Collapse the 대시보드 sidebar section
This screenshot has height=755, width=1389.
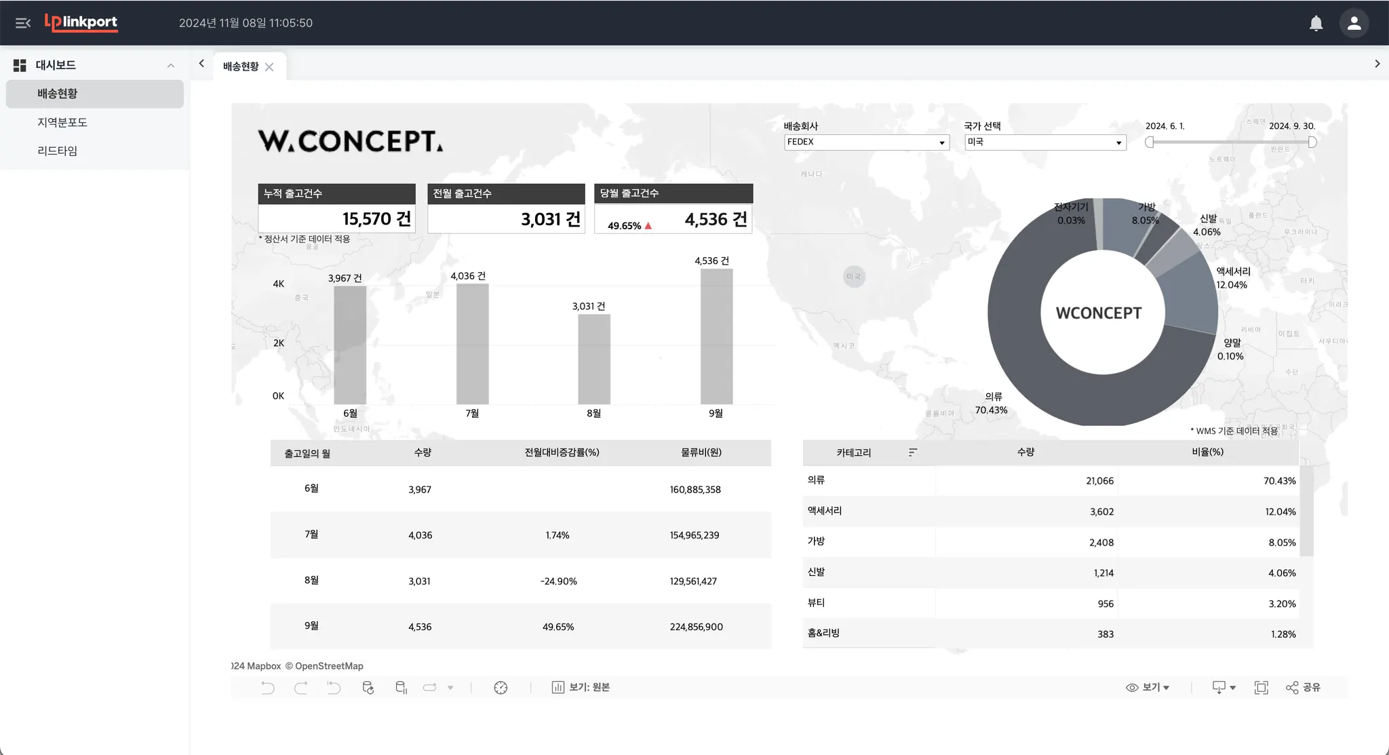170,65
